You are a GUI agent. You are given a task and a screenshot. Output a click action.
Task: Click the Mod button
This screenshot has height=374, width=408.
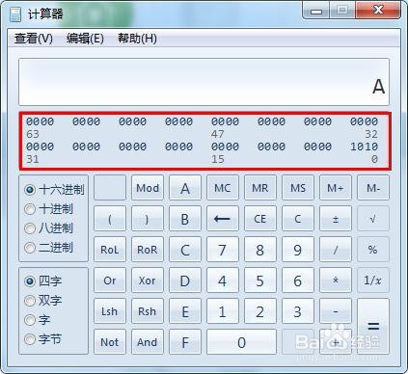[x=148, y=188]
